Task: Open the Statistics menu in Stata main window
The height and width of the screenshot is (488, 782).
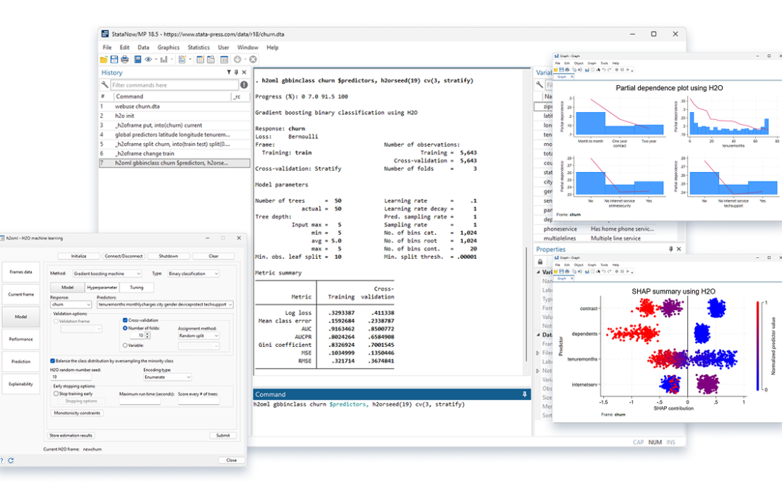Action: [x=198, y=47]
